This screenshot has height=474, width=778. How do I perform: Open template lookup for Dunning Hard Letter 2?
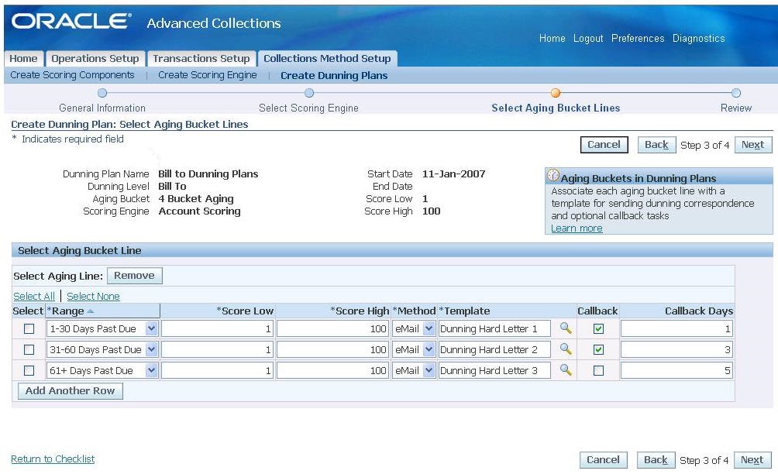[x=564, y=349]
